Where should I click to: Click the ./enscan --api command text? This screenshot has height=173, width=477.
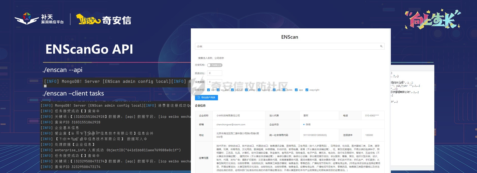[x=63, y=70]
